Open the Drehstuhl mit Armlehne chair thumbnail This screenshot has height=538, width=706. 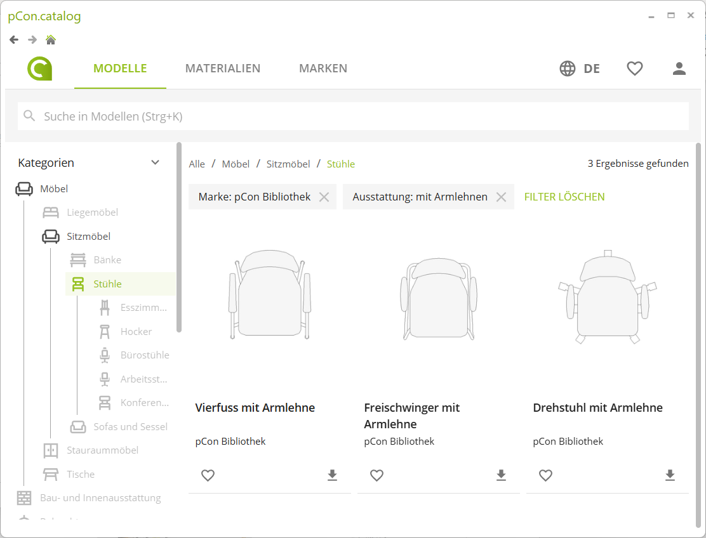click(x=608, y=297)
